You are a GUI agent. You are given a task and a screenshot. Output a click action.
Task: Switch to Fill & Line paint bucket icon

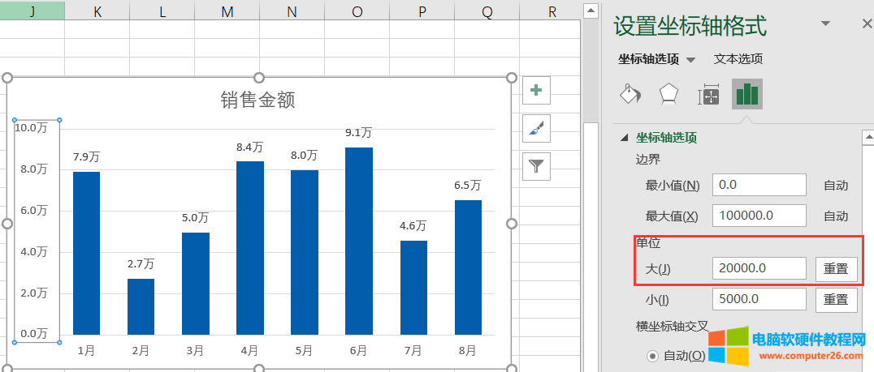point(630,95)
